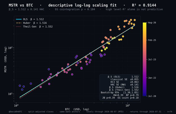Click the 'β_S (Theil-Sen) 1.552' stats row
176x114 pixels.
pyautogui.click(x=124, y=90)
